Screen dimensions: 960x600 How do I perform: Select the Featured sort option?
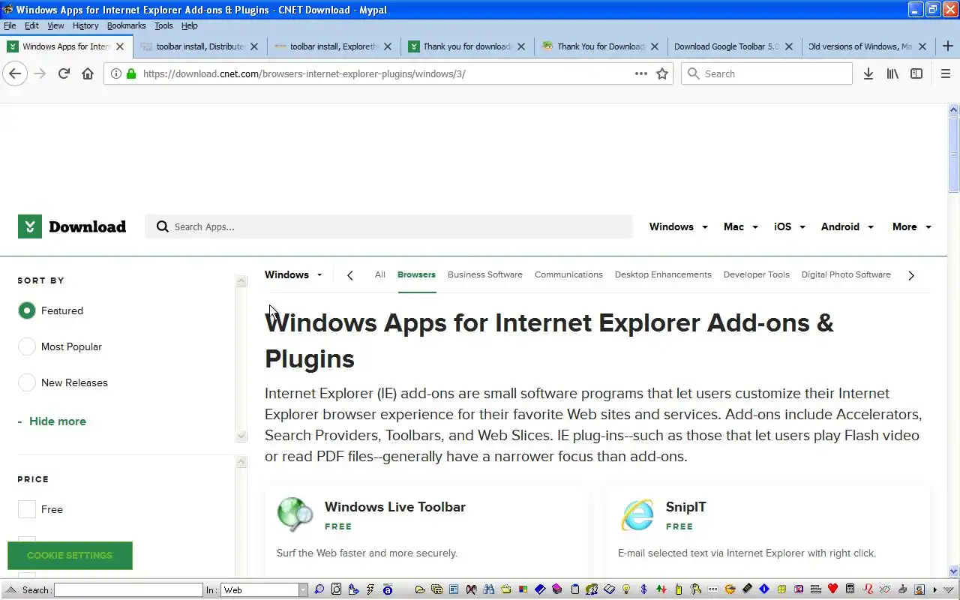coord(27,310)
